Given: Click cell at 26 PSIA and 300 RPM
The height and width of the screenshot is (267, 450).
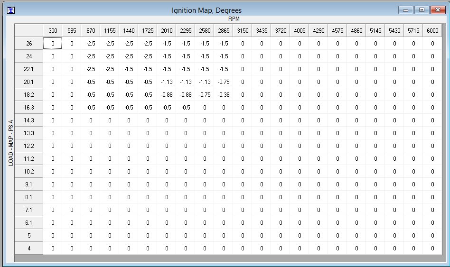Looking at the screenshot, I should tap(53, 44).
